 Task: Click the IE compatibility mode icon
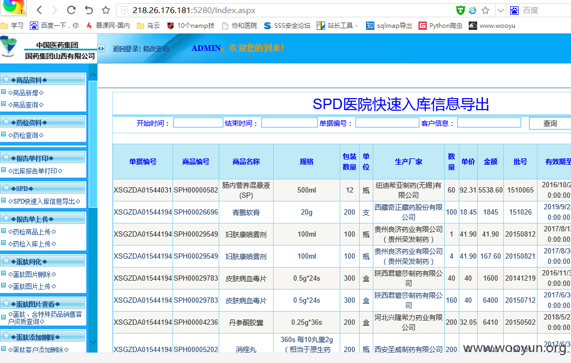472,10
